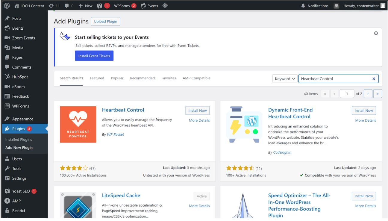Open the updates icon showing 11
Viewport: 388px width, 221px height.
(54, 6)
